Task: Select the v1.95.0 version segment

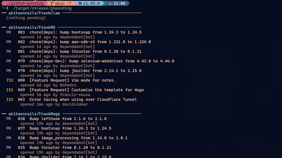Action: point(89,4)
